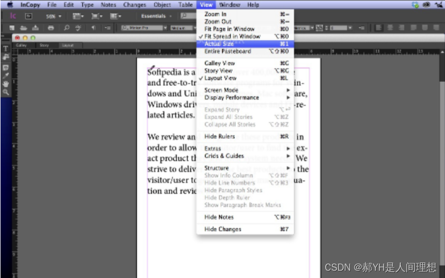Select the Type tool
This screenshot has width=445, height=278.
coord(5,49)
